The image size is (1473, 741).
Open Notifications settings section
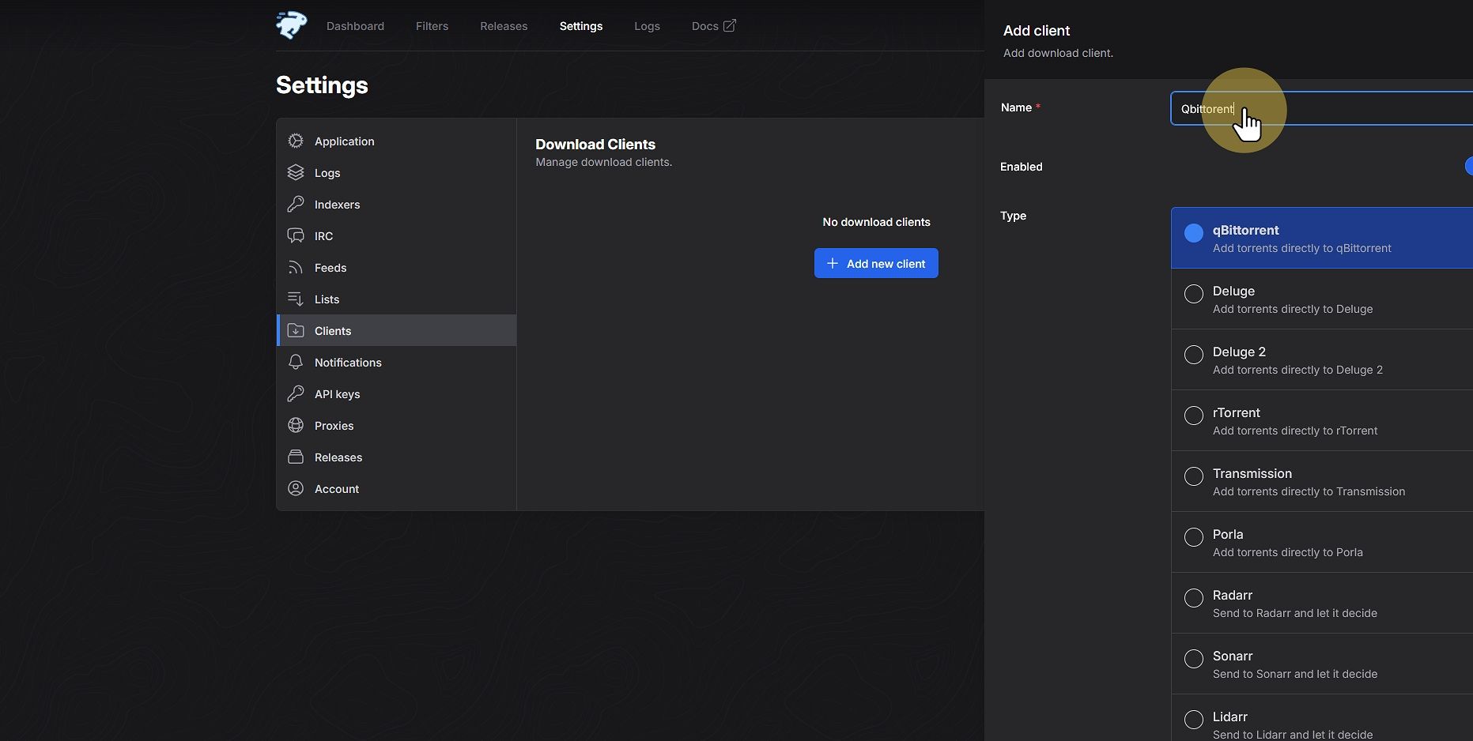[396, 362]
